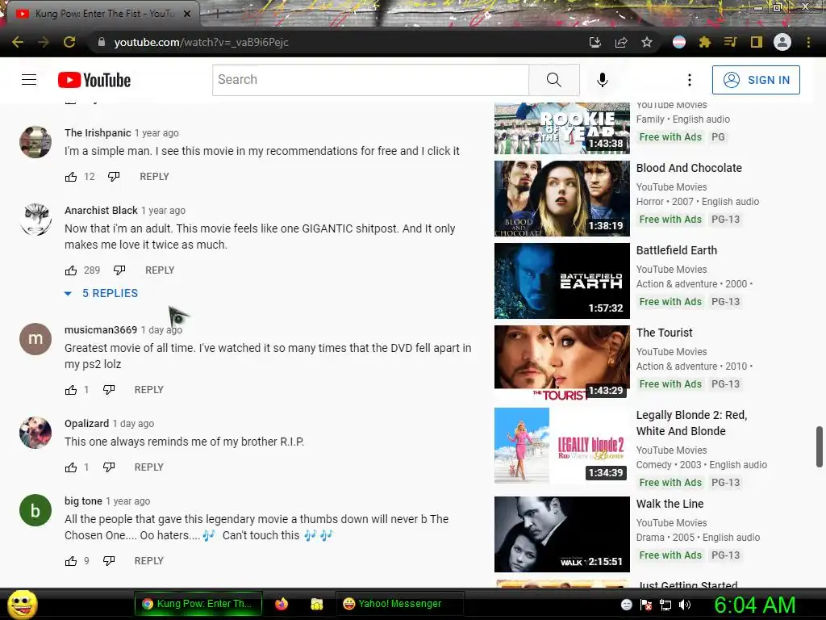Dislike Anarchist Black's comment
Screen dimensions: 826x620
(119, 270)
